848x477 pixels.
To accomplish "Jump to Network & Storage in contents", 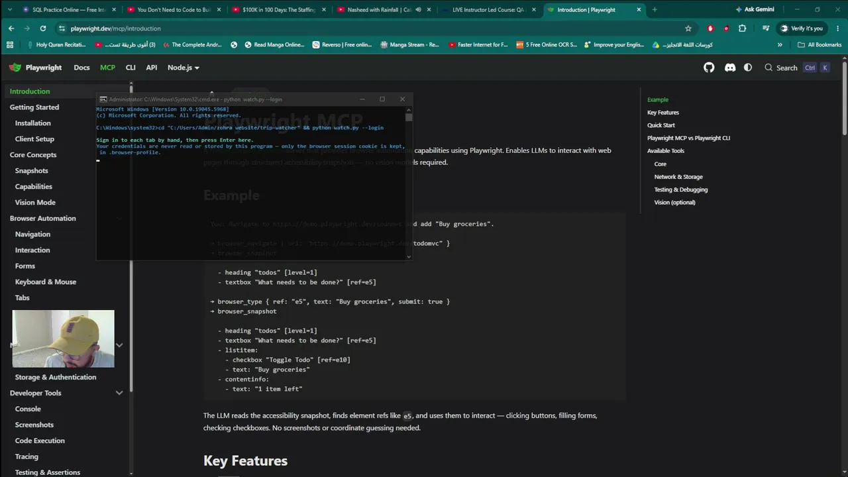I will click(678, 177).
